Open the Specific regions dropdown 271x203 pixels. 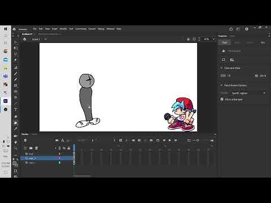tap(248, 93)
